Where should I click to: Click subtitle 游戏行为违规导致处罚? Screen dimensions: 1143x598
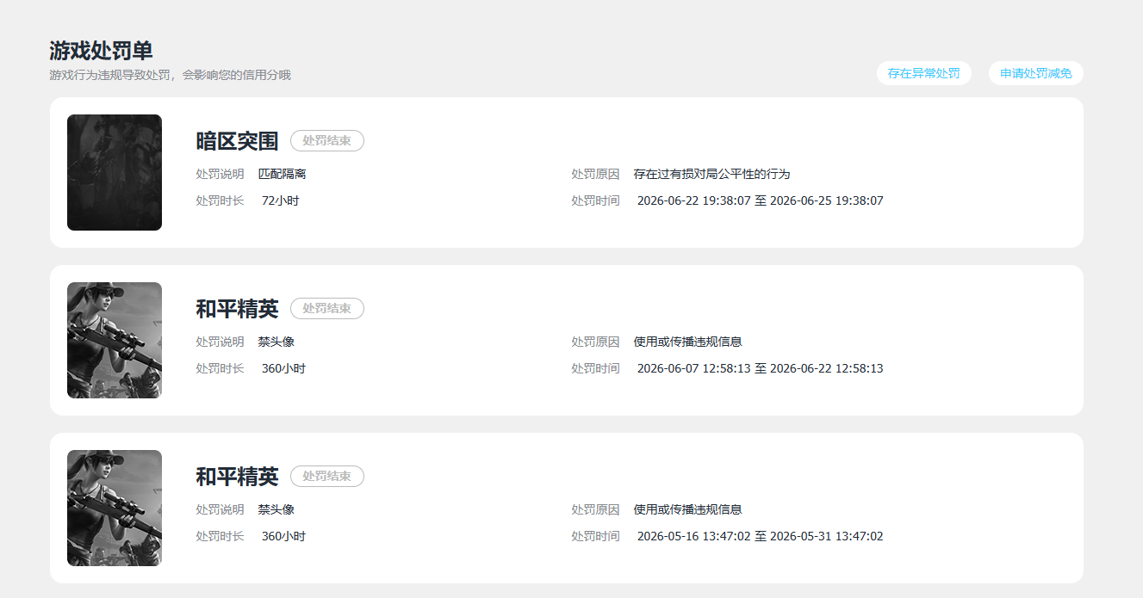[171, 75]
